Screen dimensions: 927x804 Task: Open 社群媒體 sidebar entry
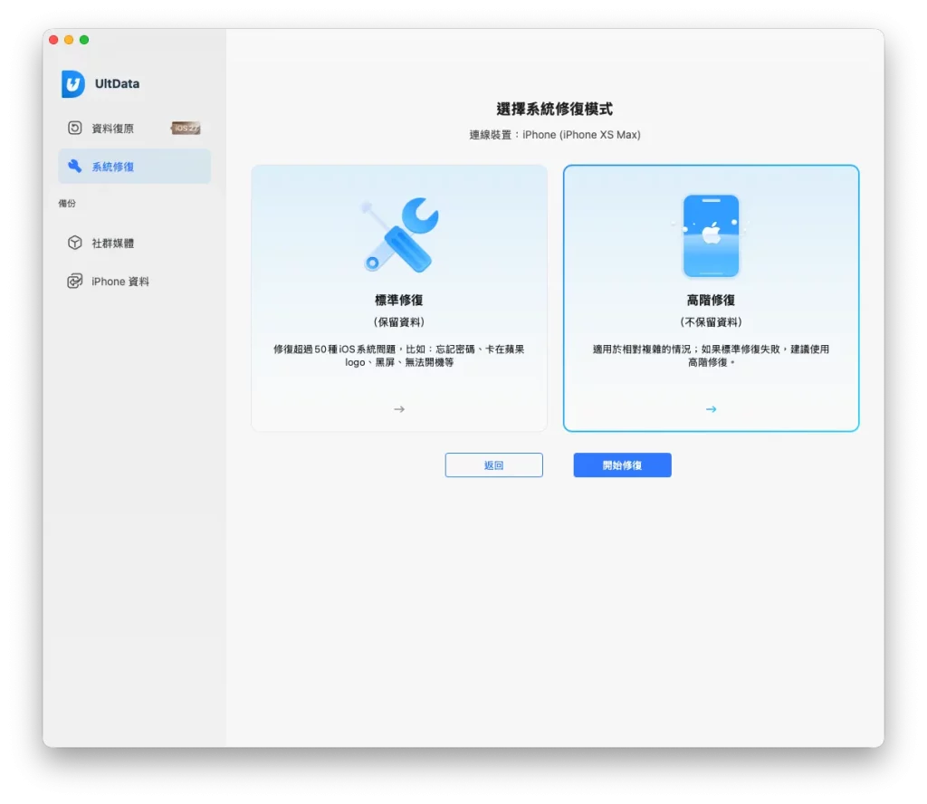(134, 243)
